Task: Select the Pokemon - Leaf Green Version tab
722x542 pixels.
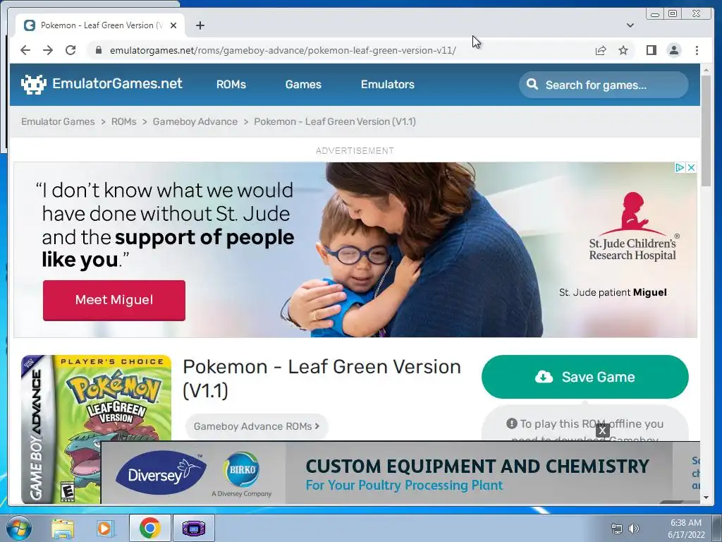Action: click(100, 25)
